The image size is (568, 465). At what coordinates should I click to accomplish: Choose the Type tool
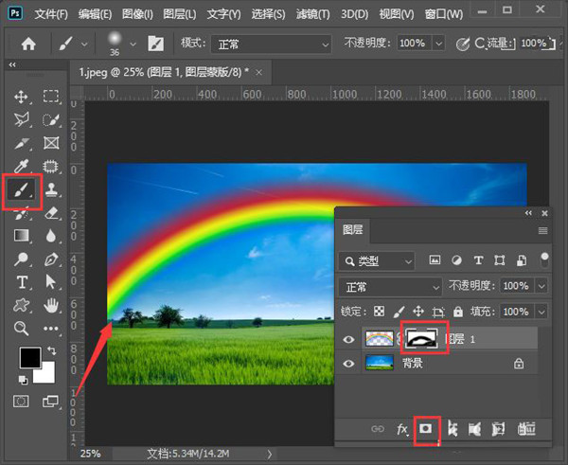23,282
